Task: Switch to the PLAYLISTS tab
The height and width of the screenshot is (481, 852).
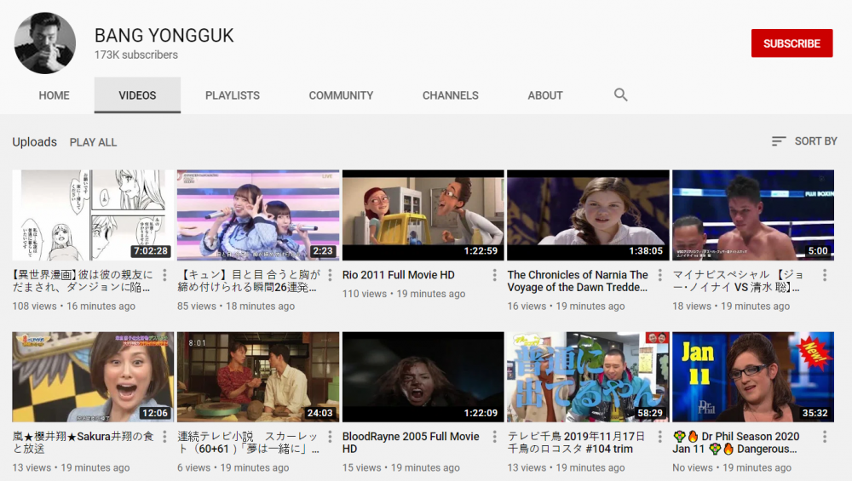Action: coord(233,95)
